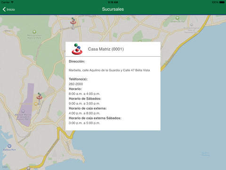The image size is (226, 170).
Task: Tap the Casa Matriz (0001) popup title
Action: (x=106, y=49)
